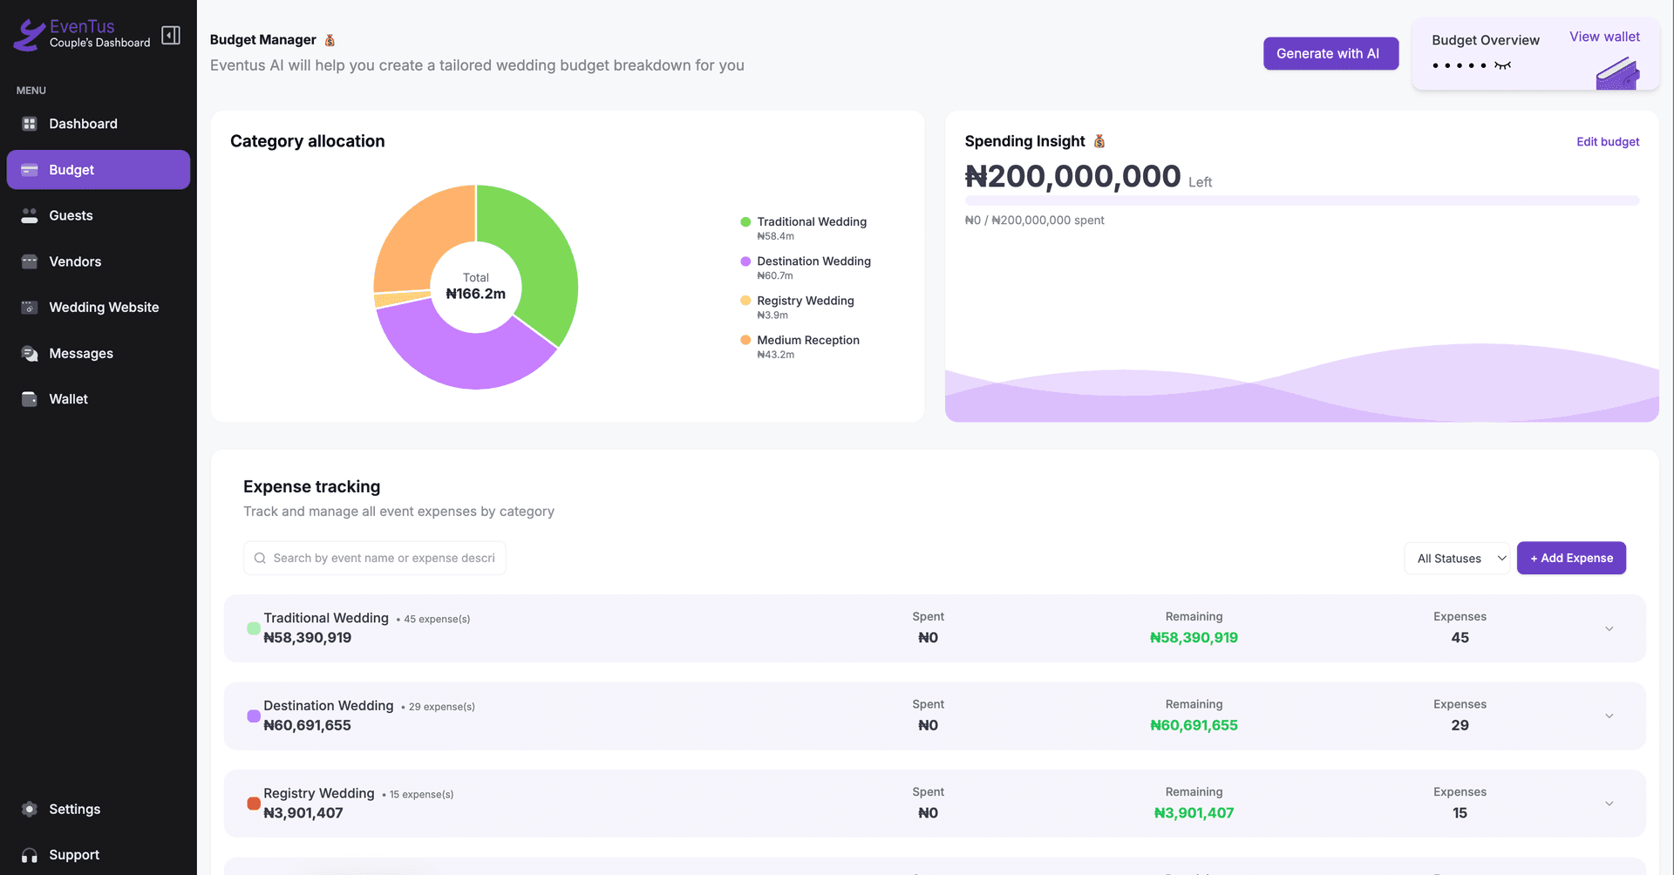The image size is (1674, 875).
Task: Open the Wallet section icon
Action: [x=31, y=398]
